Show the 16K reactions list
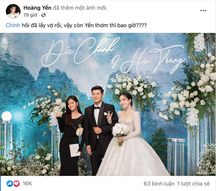Image resolution: width=216 pixels, height=191 pixels. coord(27,184)
